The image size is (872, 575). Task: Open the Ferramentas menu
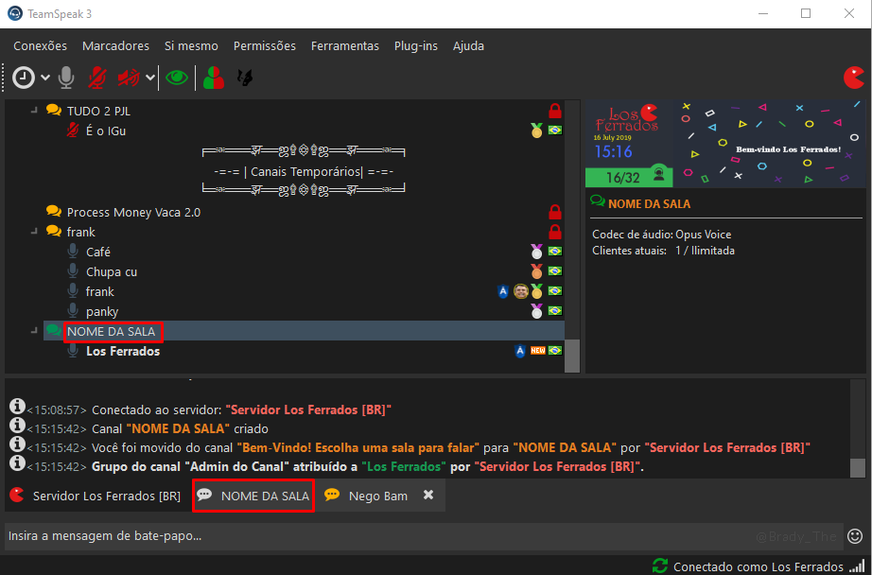point(344,45)
